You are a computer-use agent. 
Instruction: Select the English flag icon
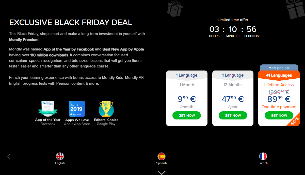[60, 156]
